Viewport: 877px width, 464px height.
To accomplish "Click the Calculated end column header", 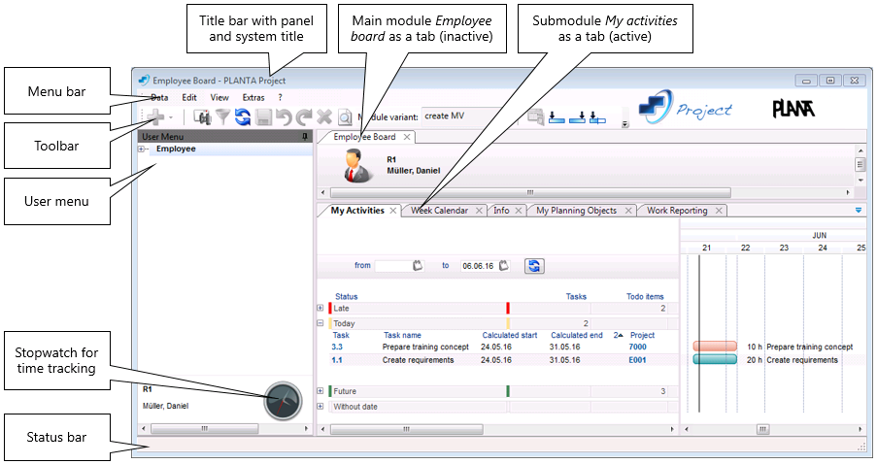I will click(x=577, y=336).
